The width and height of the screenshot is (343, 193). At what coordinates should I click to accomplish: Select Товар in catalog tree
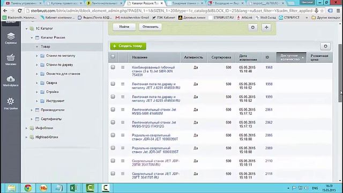[46, 47]
